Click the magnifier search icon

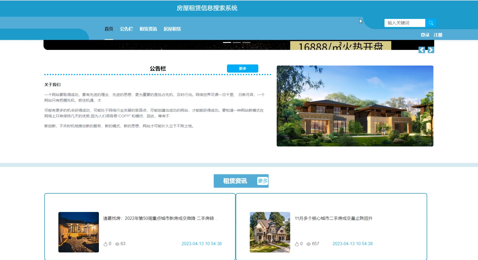click(431, 23)
